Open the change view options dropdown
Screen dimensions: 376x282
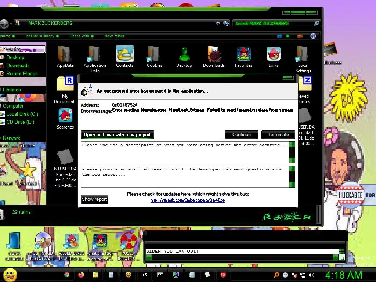click(288, 36)
